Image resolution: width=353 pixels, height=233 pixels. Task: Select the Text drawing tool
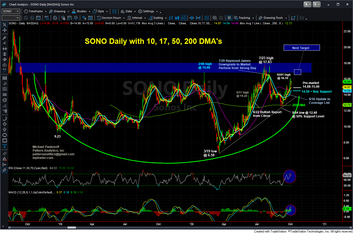coord(4,146)
